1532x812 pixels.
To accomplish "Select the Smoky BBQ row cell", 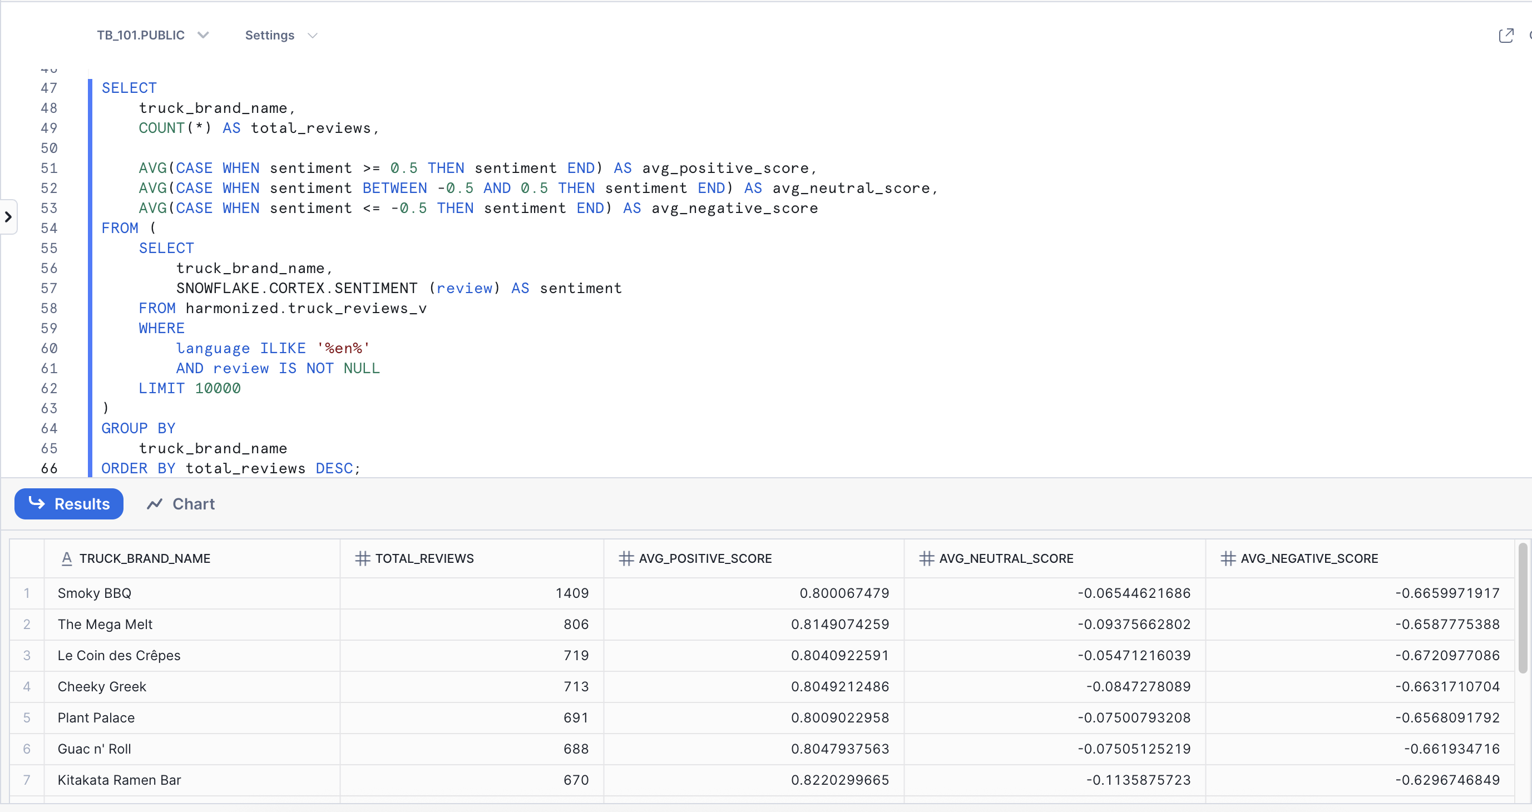I will 95,593.
